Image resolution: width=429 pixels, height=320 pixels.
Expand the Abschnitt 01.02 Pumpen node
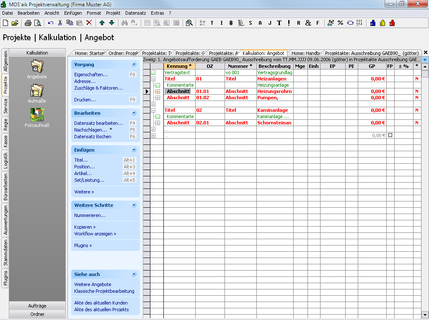158,98
